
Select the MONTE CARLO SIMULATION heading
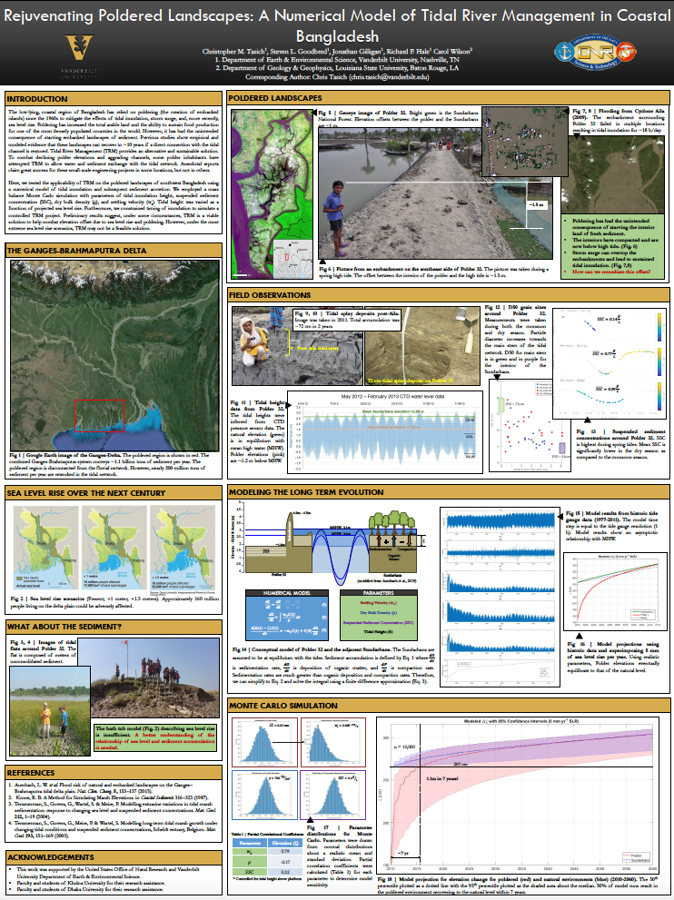point(448,706)
